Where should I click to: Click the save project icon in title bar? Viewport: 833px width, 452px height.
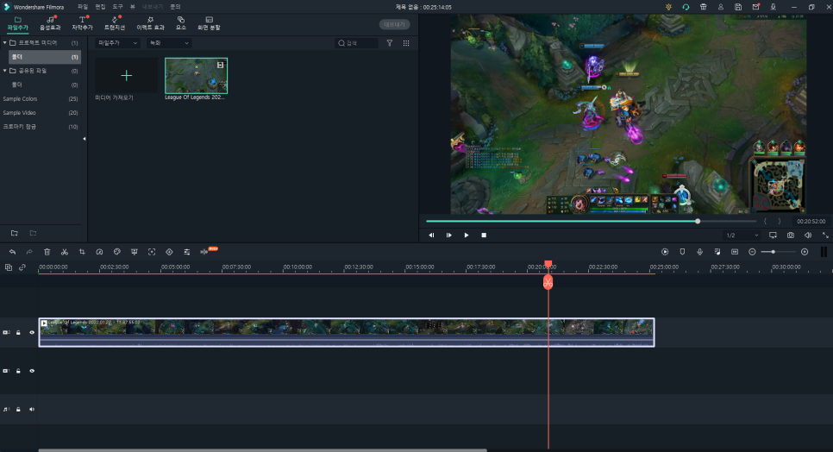point(738,7)
